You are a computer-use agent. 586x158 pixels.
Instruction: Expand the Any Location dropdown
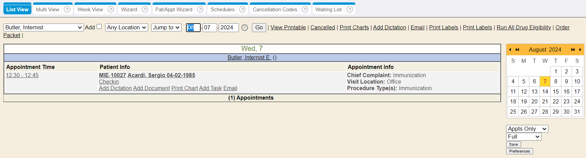click(127, 28)
